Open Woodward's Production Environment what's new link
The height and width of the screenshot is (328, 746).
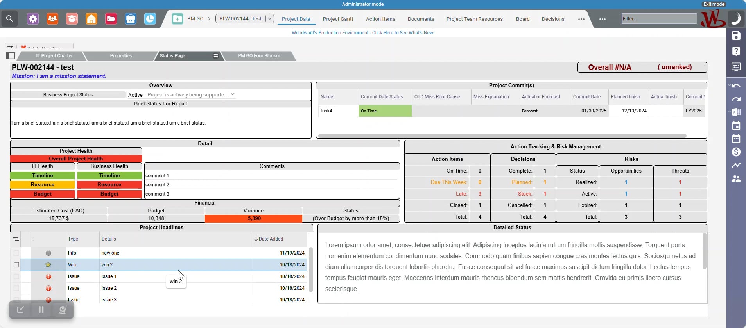coord(363,33)
